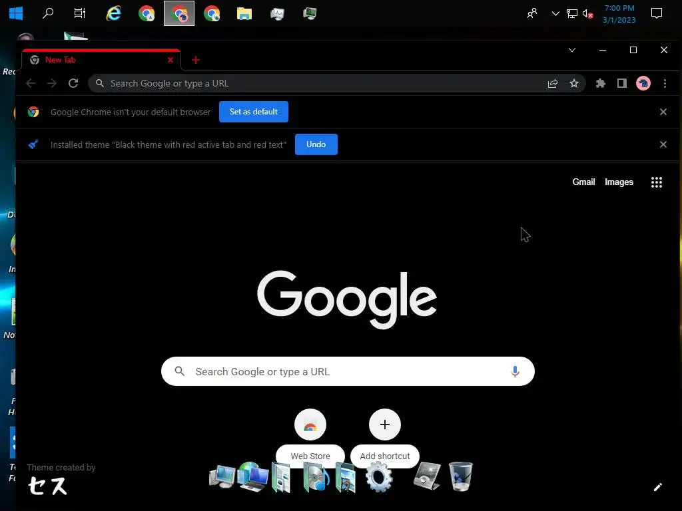
Task: Click the share this page icon
Action: 553,83
